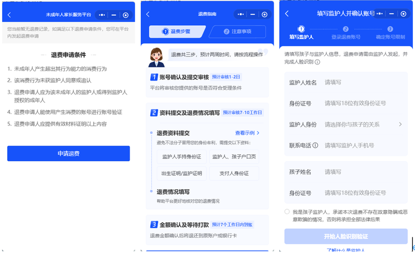This screenshot has height=258, width=415.
Task: Minimize mini program in 未成年人家长服务平台 screen
Action: 114,15
